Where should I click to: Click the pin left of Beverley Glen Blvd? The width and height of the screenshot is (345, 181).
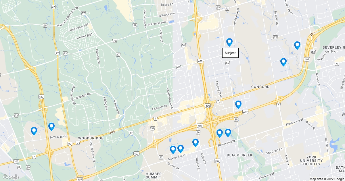(x=297, y=45)
